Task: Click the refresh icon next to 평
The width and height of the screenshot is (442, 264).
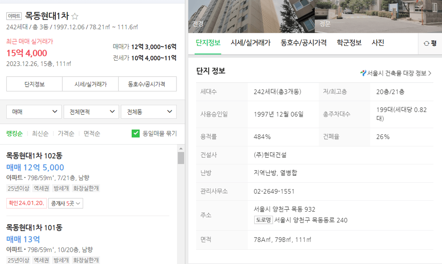Action: pyautogui.click(x=426, y=43)
